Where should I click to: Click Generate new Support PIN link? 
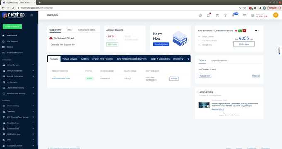pos(63,45)
